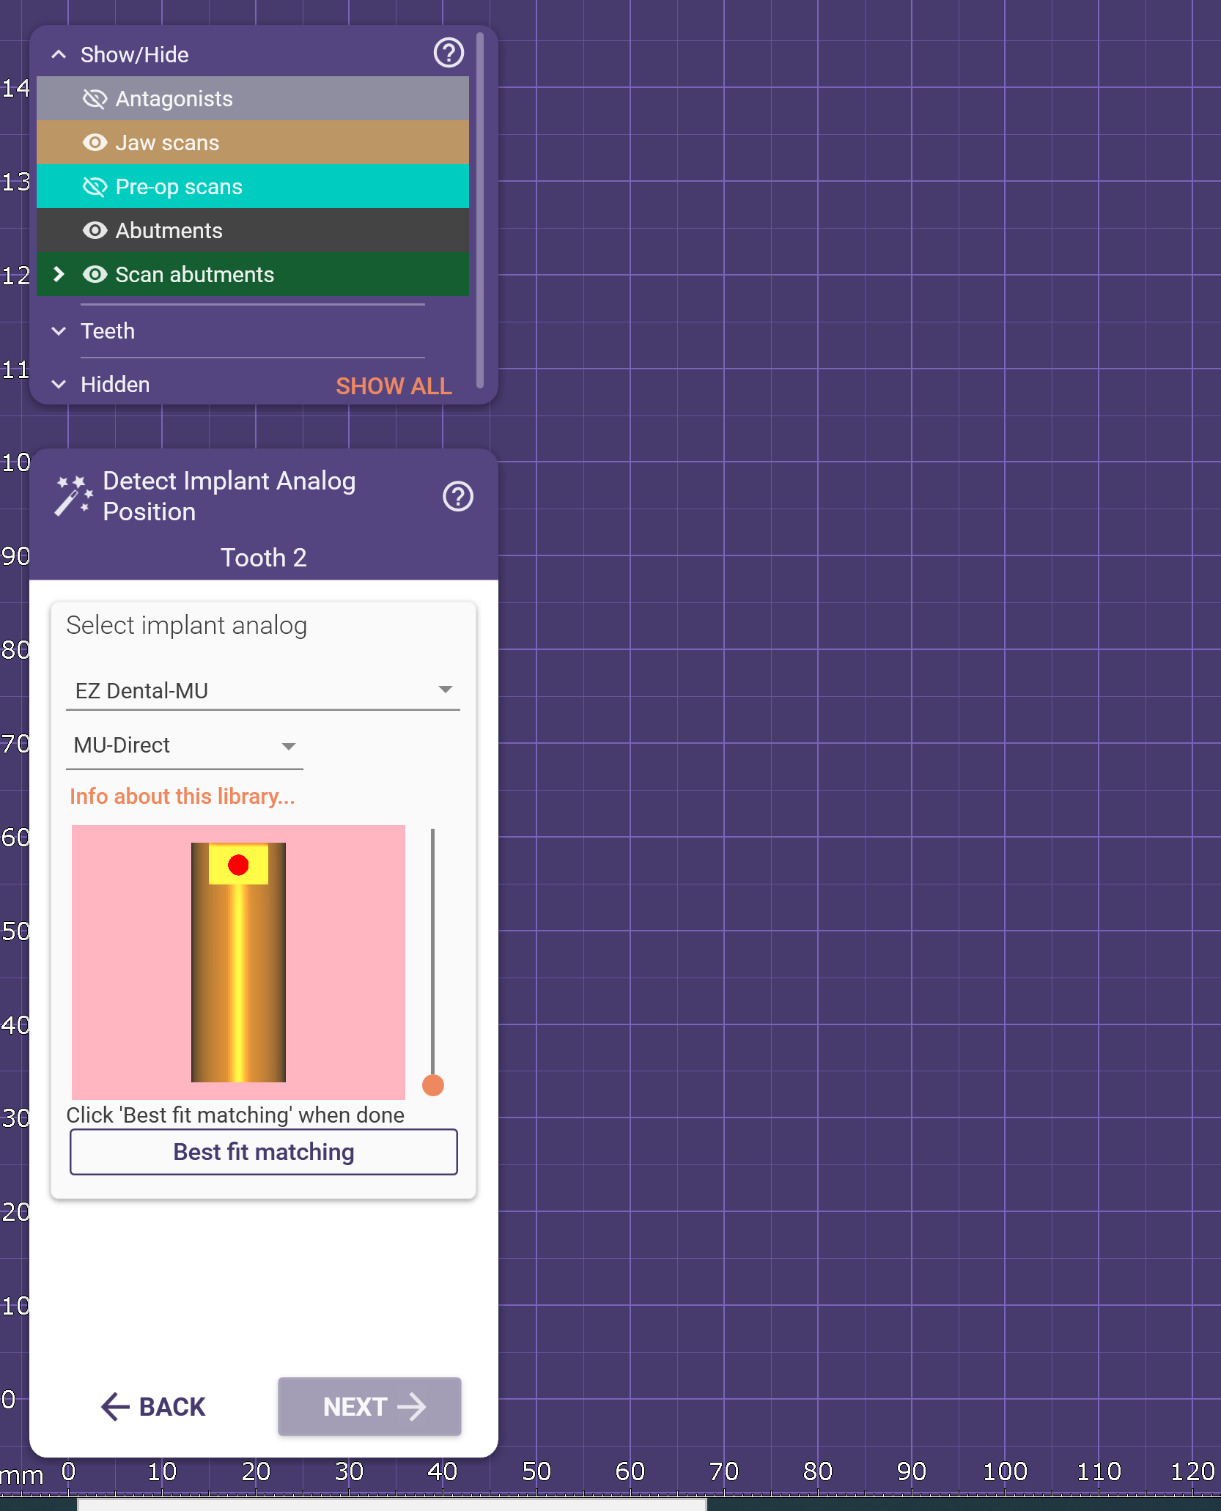Show Pre-op scans using crossed-eye icon

pyautogui.click(x=95, y=187)
